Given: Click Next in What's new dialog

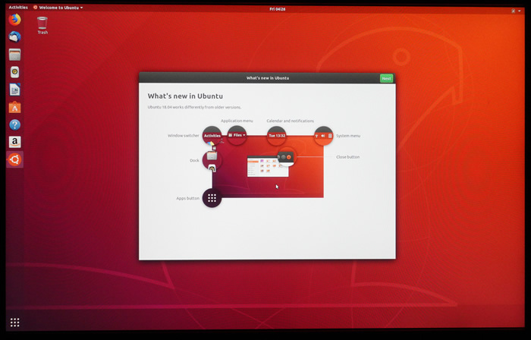Looking at the screenshot, I should pyautogui.click(x=386, y=78).
